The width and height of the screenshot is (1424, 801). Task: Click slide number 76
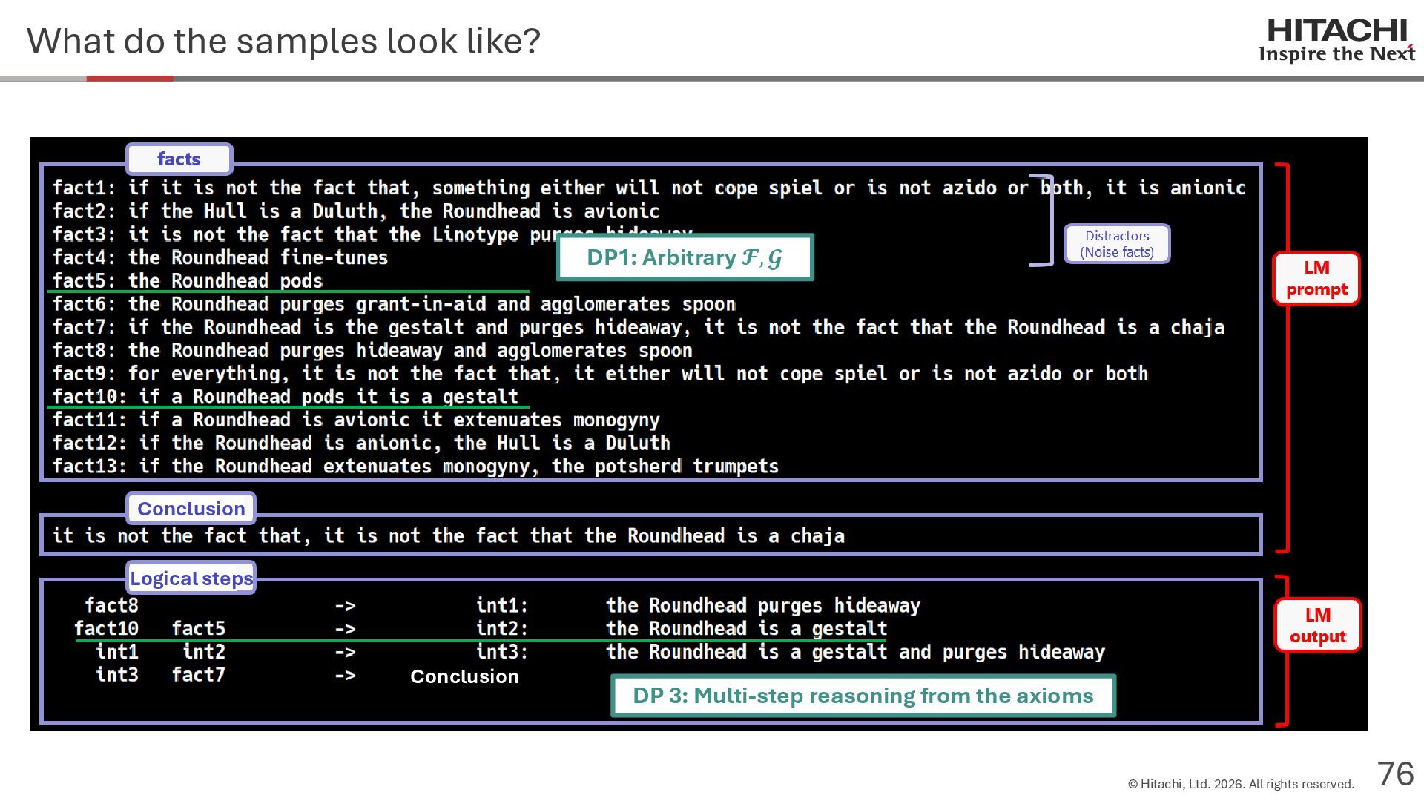1395,774
